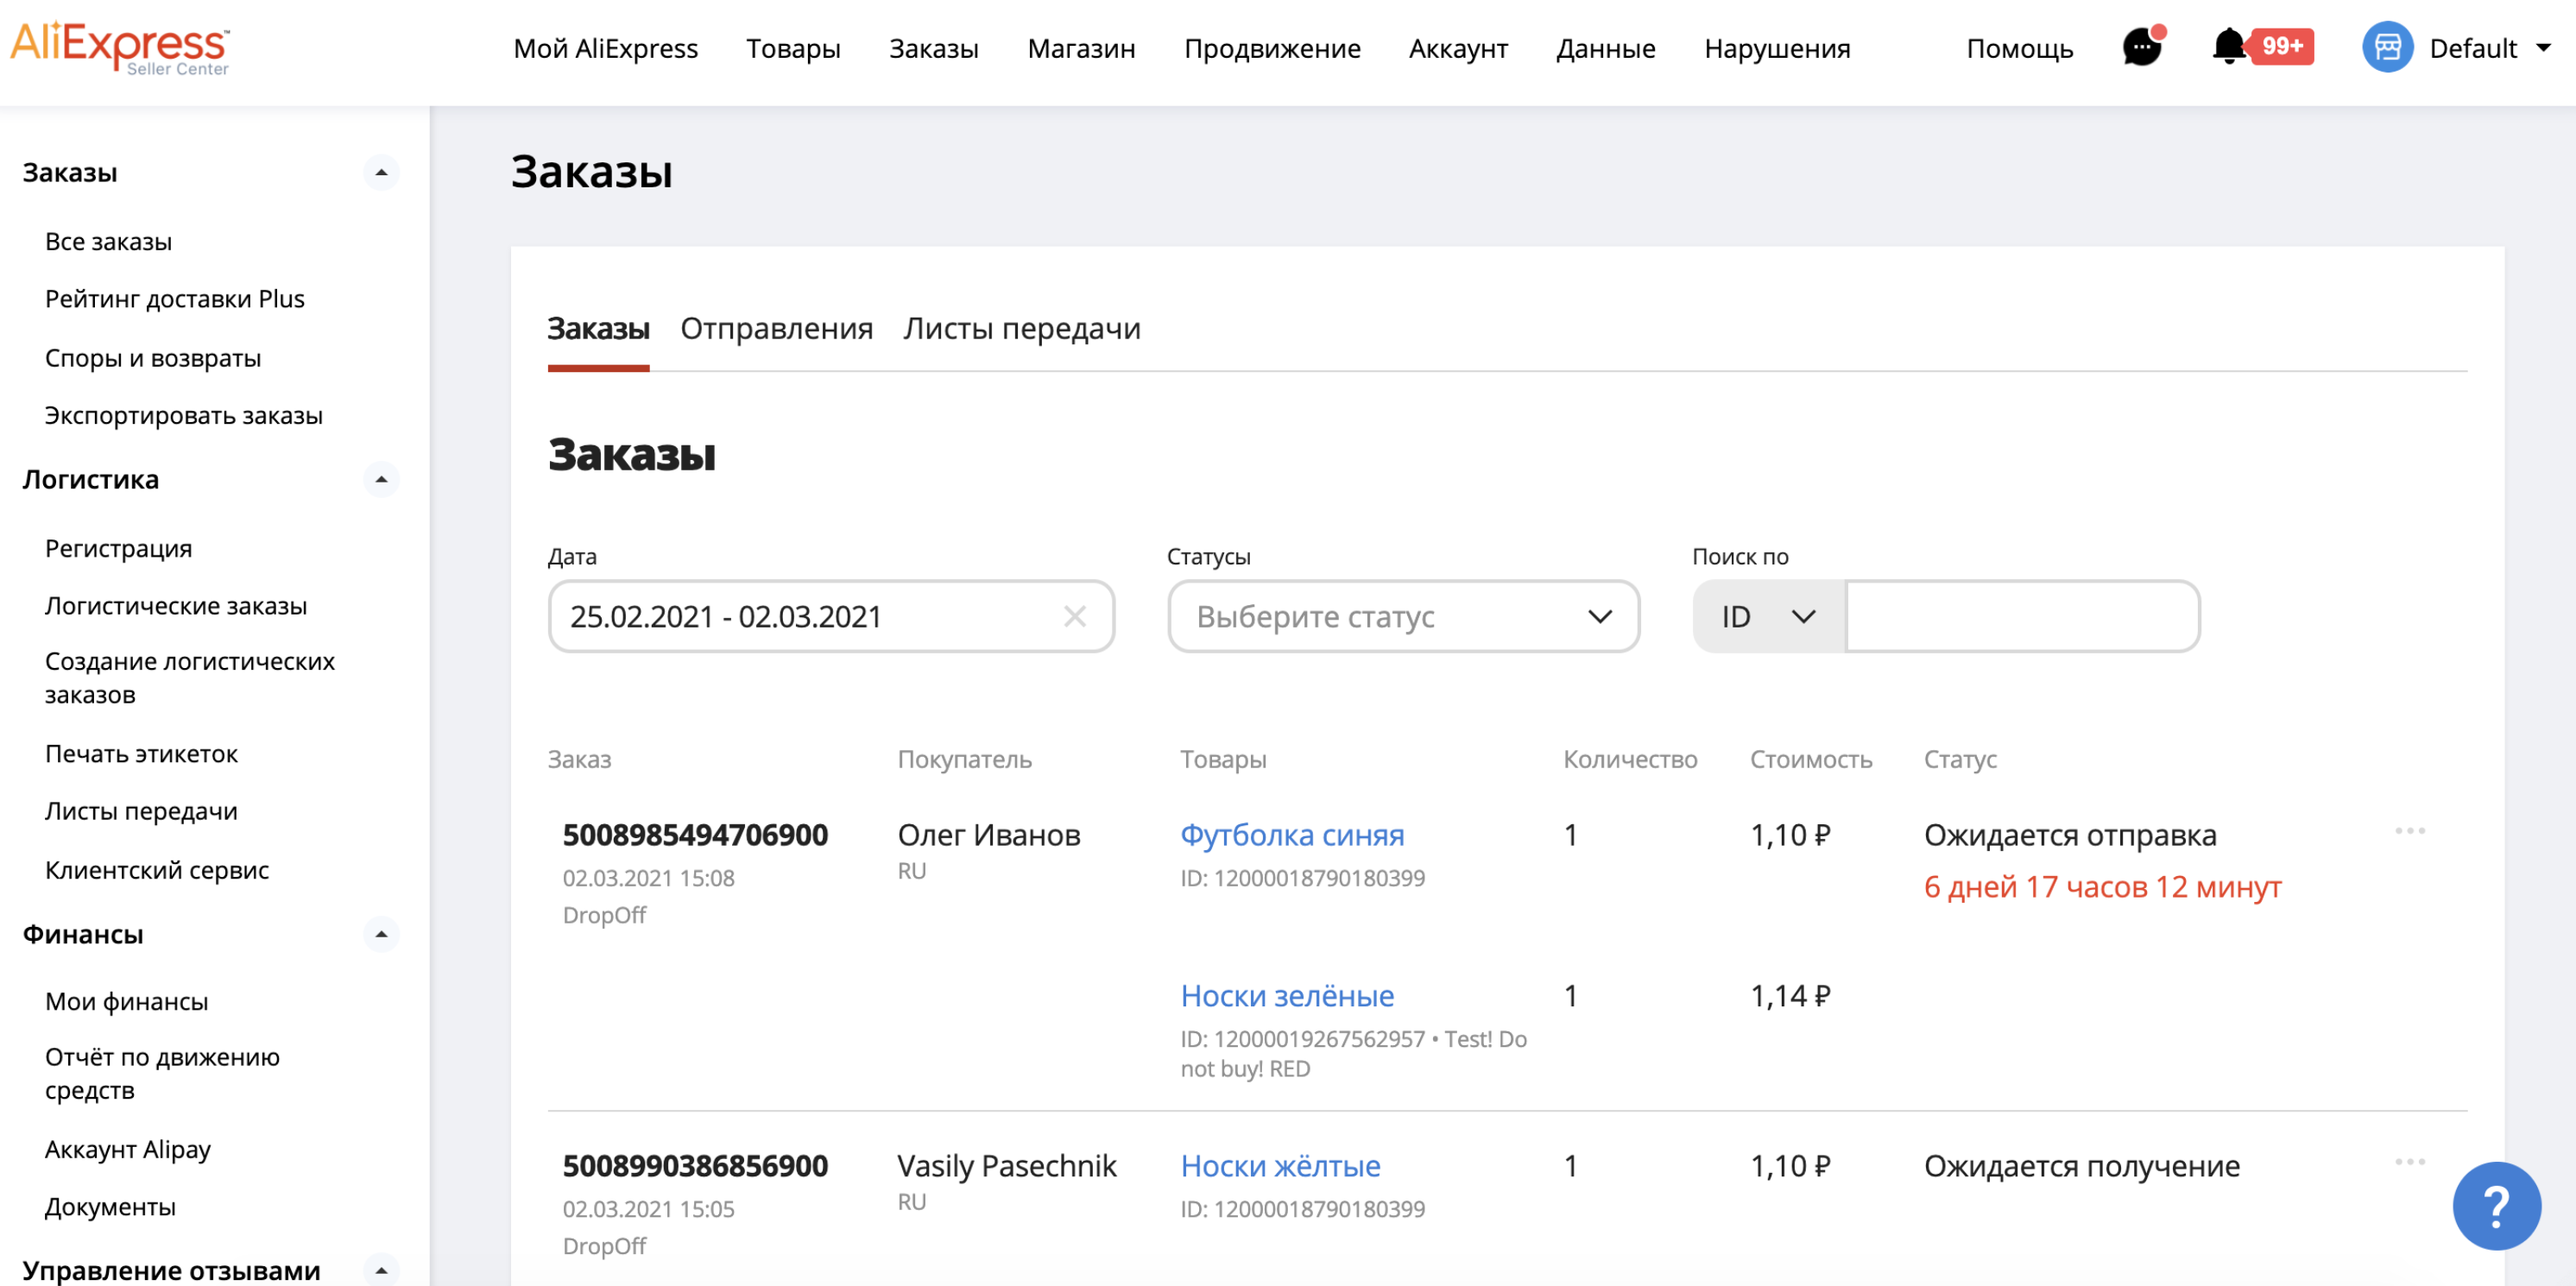The image size is (2576, 1286).
Task: Clear the date range with X icon
Action: (1075, 616)
